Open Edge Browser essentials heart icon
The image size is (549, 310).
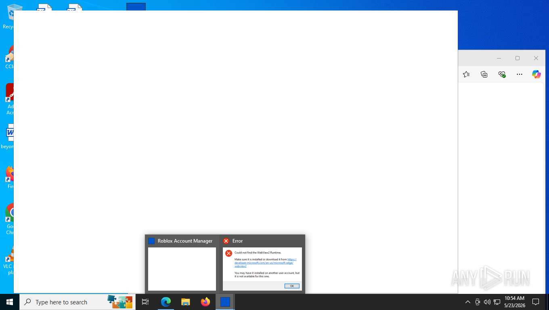coord(502,74)
